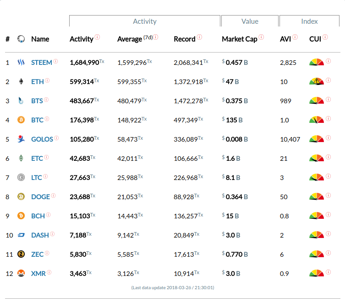
Task: Open the BTC coin link
Action: click(x=37, y=120)
